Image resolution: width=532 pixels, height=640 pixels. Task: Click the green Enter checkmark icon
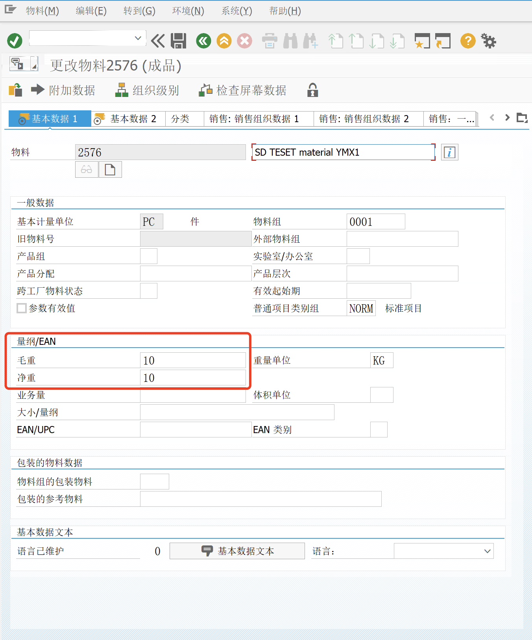15,41
